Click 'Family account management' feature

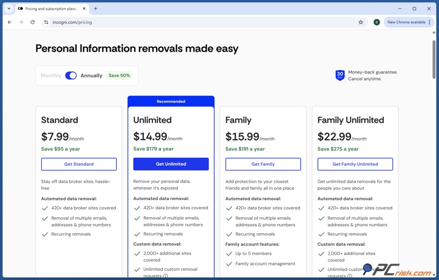pyautogui.click(x=265, y=264)
